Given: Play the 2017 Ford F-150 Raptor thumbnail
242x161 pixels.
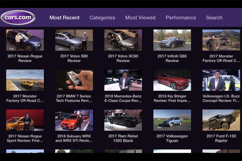Looking at the screenshot, I should coord(221,120).
